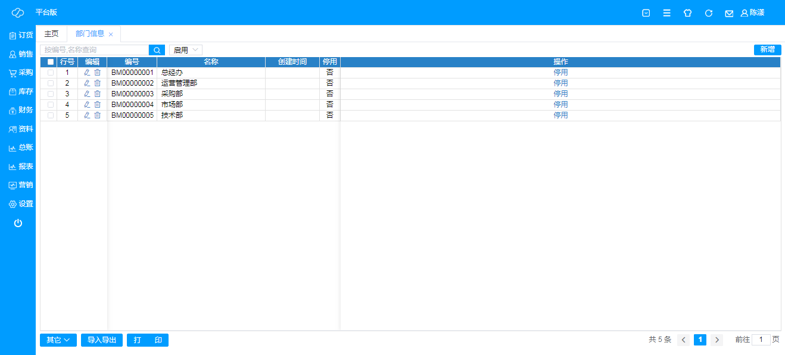
Task: Open the hamburger menu icon
Action: pos(667,13)
